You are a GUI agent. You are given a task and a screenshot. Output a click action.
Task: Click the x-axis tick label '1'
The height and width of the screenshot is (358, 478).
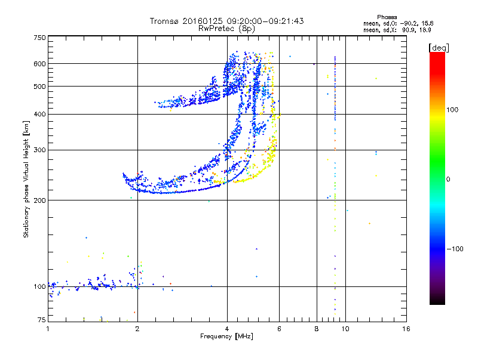[x=48, y=329]
